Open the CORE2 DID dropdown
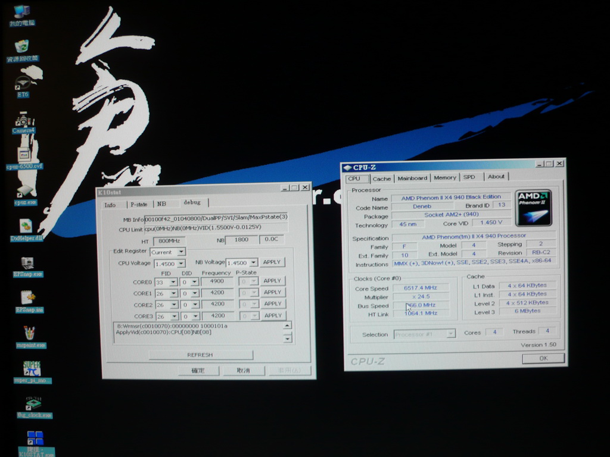Screen dimensions: 610x457 (195, 305)
